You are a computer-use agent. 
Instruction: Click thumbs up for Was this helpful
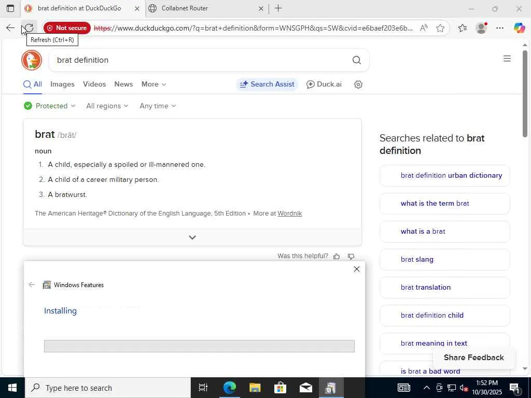(x=336, y=257)
